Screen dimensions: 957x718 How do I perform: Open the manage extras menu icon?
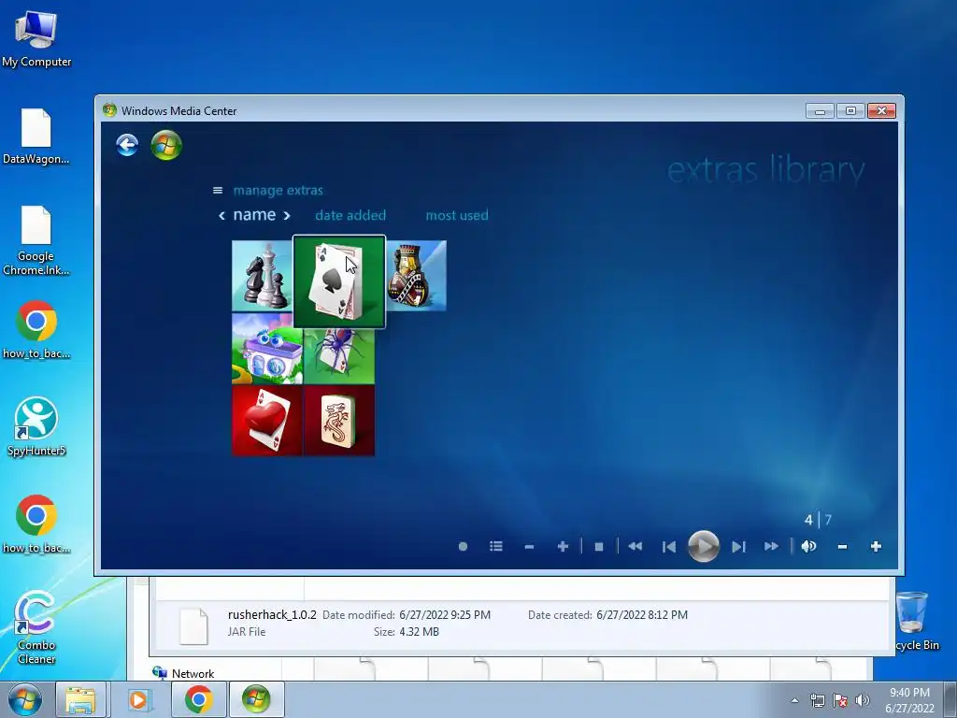click(217, 191)
